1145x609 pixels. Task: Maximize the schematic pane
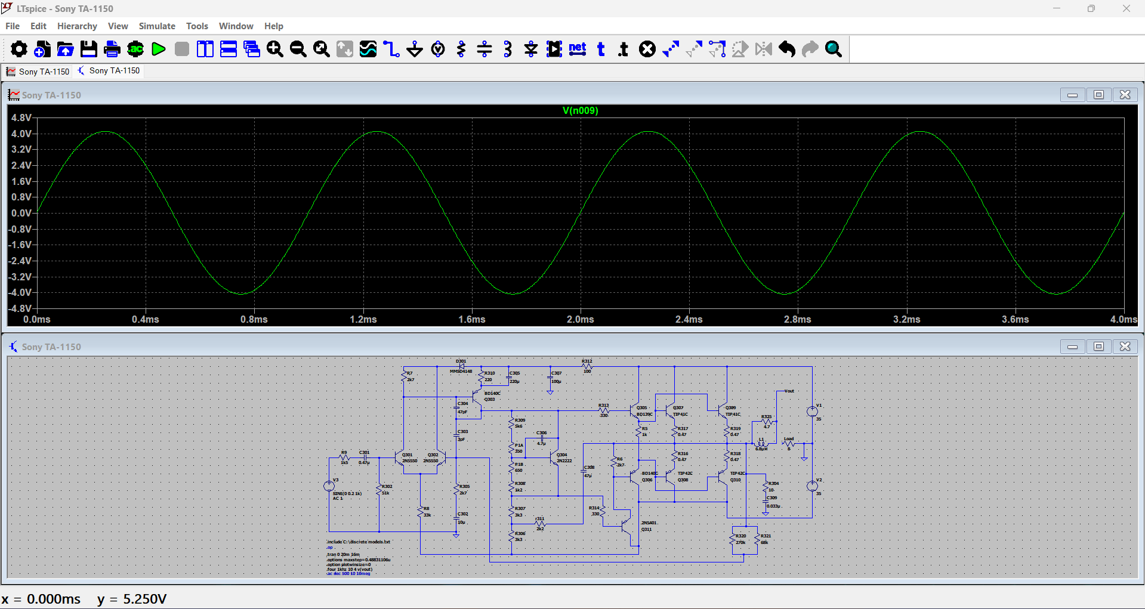[1098, 347]
